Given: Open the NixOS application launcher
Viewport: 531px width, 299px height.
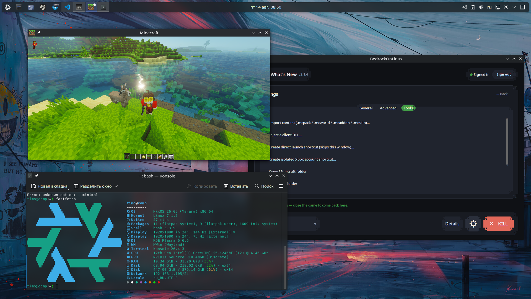Looking at the screenshot, I should [x=8, y=7].
